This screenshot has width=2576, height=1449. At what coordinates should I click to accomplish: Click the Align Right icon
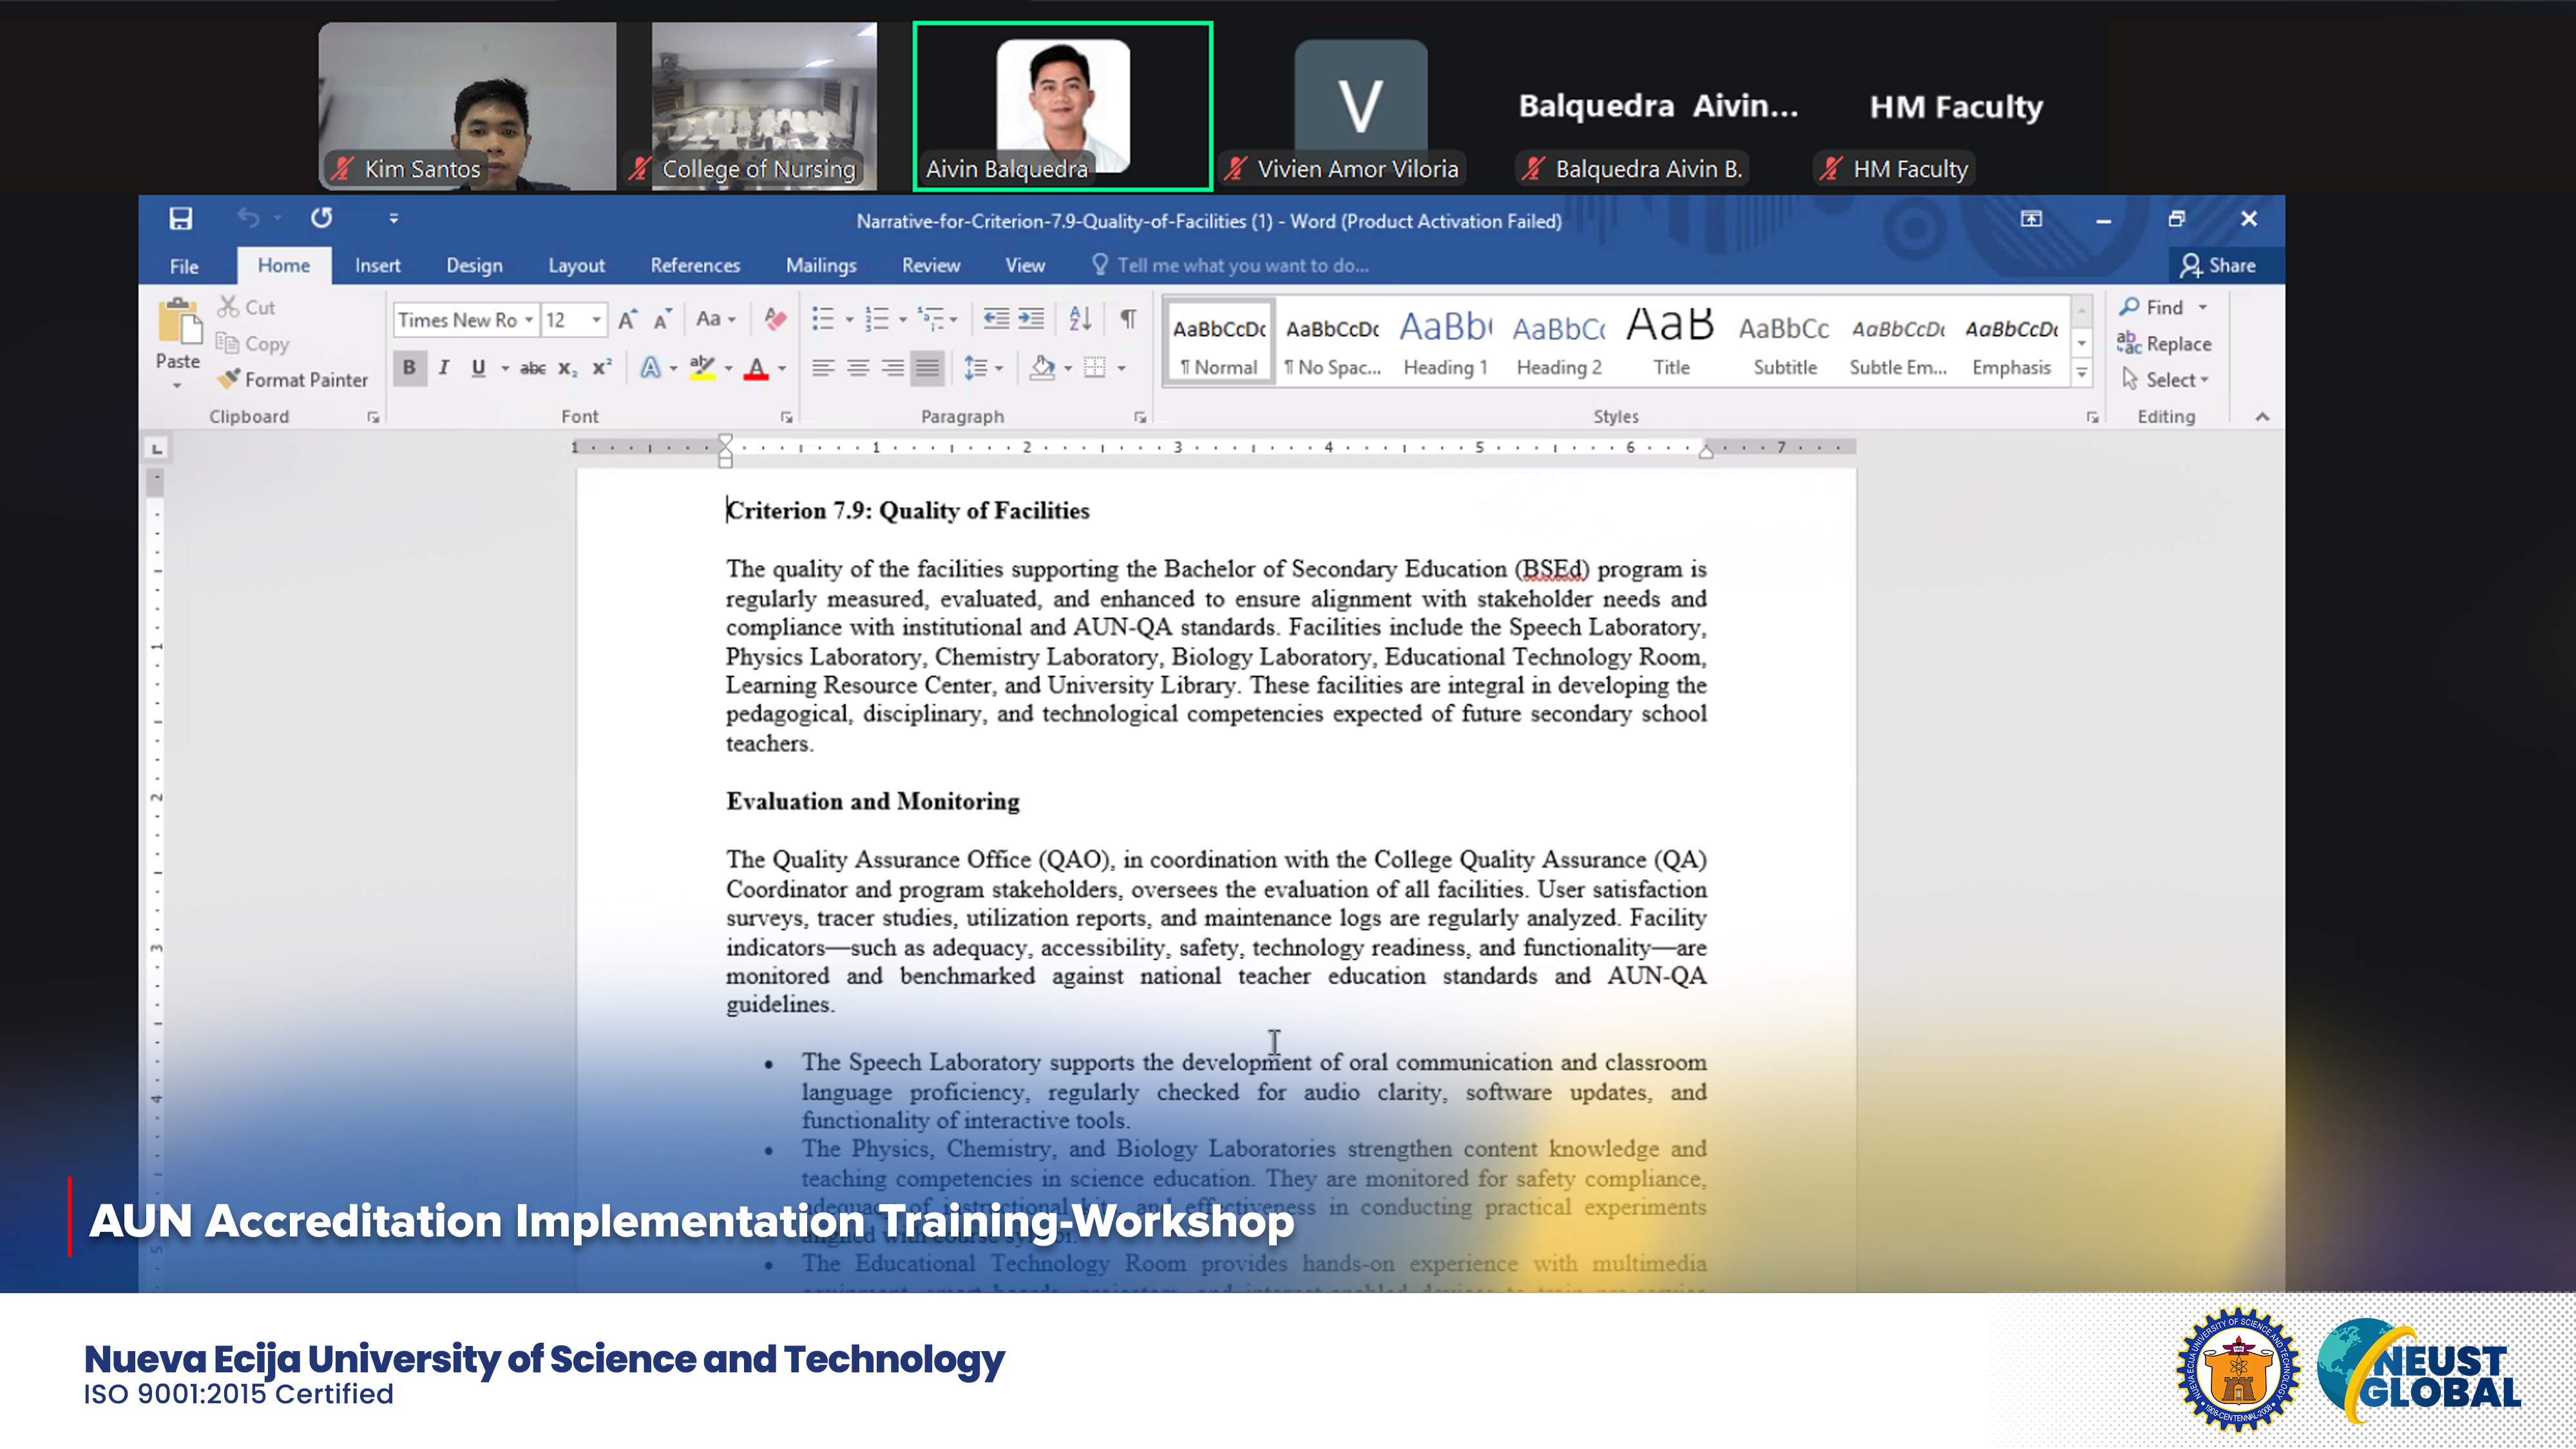[x=892, y=368]
